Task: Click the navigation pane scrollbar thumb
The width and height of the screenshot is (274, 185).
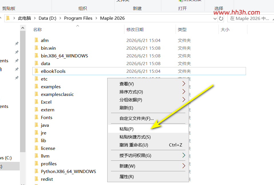Action: [x=23, y=91]
